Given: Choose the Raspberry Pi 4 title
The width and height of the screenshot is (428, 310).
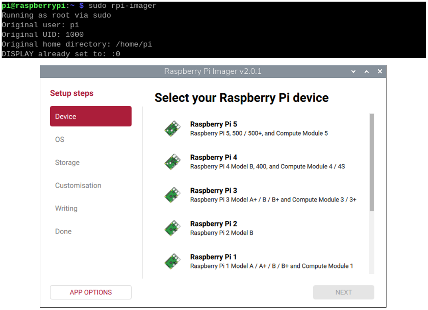Looking at the screenshot, I should 213,157.
